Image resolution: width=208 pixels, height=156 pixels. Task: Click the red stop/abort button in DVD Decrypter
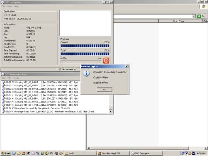[x=106, y=61]
